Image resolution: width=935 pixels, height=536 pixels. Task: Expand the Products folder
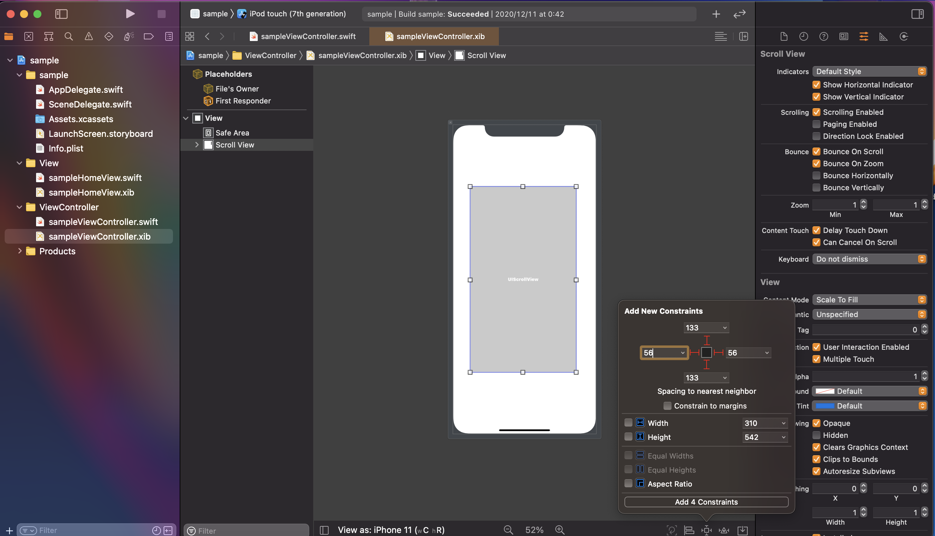click(x=19, y=251)
